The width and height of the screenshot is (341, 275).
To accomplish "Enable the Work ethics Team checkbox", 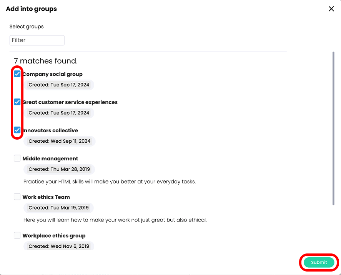I will (x=17, y=197).
